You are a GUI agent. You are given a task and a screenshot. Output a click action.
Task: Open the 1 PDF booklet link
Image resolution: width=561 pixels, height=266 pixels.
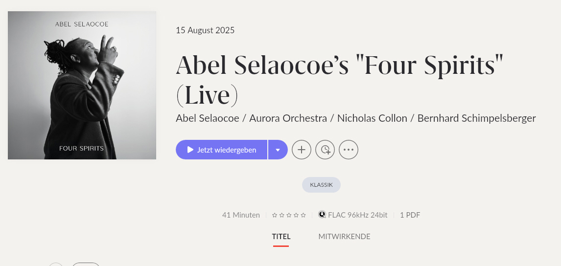410,215
